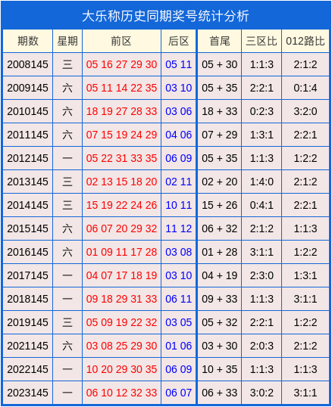Viewport: 332px width, 407px height.
Task: Select period 2017145 cell
Action: [28, 275]
